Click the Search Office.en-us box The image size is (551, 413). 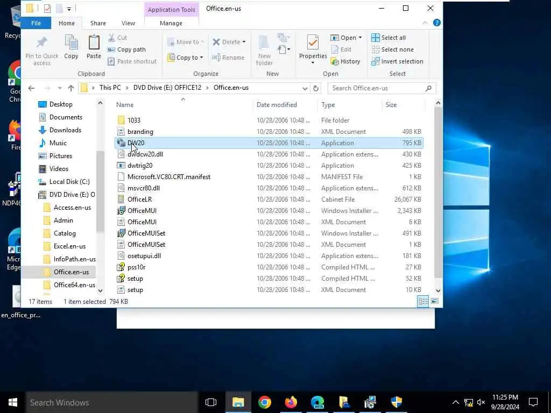coord(382,88)
